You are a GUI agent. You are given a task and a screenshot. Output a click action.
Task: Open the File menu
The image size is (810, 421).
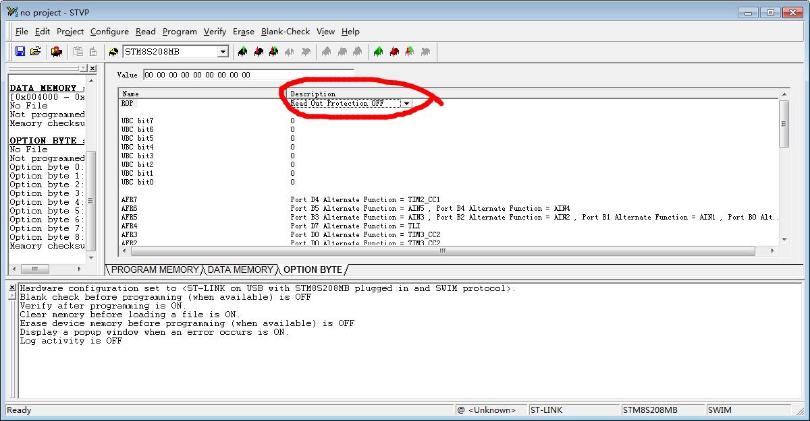tap(22, 32)
